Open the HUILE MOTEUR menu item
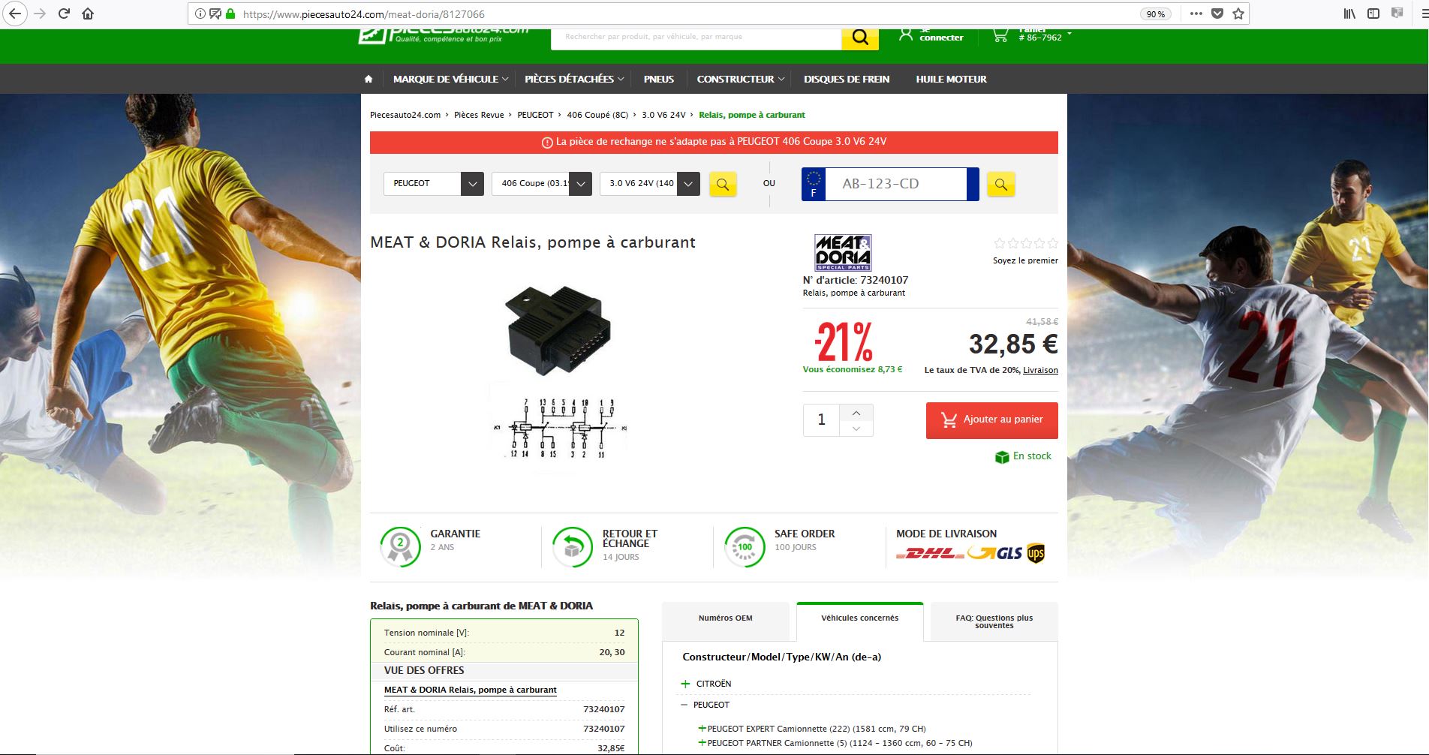This screenshot has width=1429, height=755. [x=951, y=79]
